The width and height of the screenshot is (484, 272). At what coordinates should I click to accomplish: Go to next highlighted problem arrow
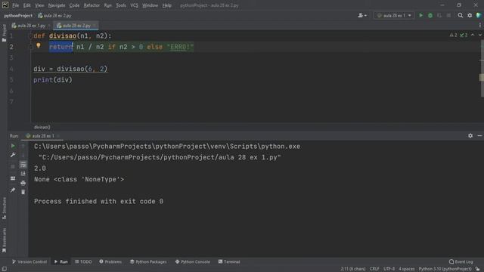pyautogui.click(x=479, y=36)
